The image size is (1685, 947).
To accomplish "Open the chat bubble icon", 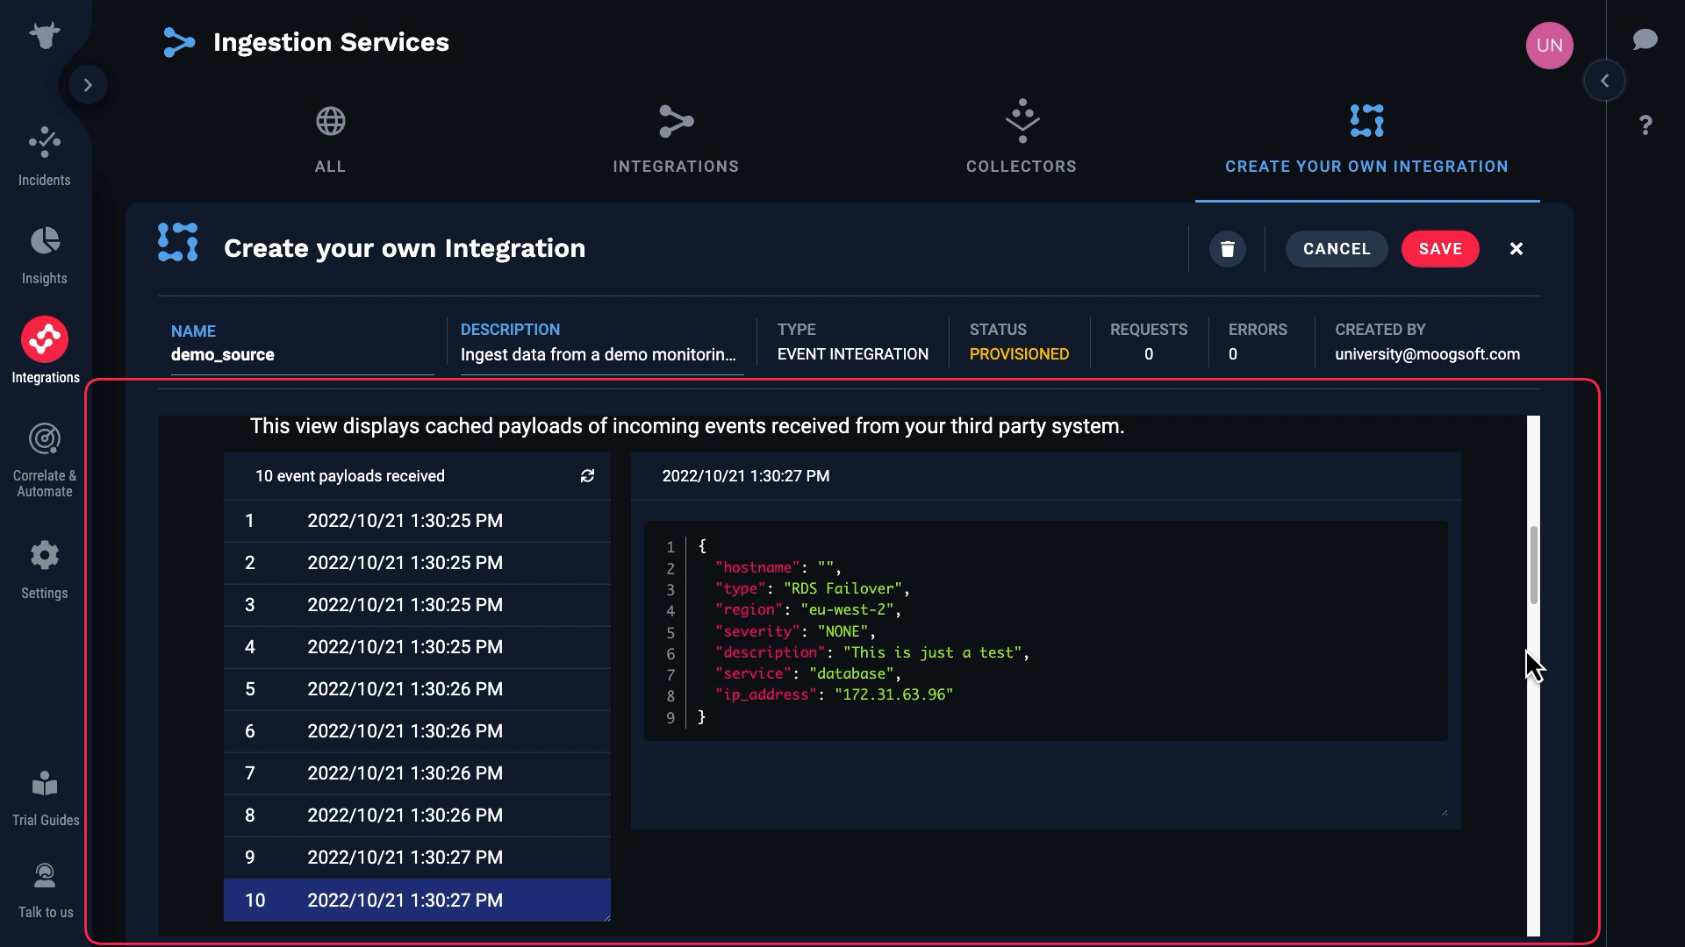I will [x=1645, y=39].
